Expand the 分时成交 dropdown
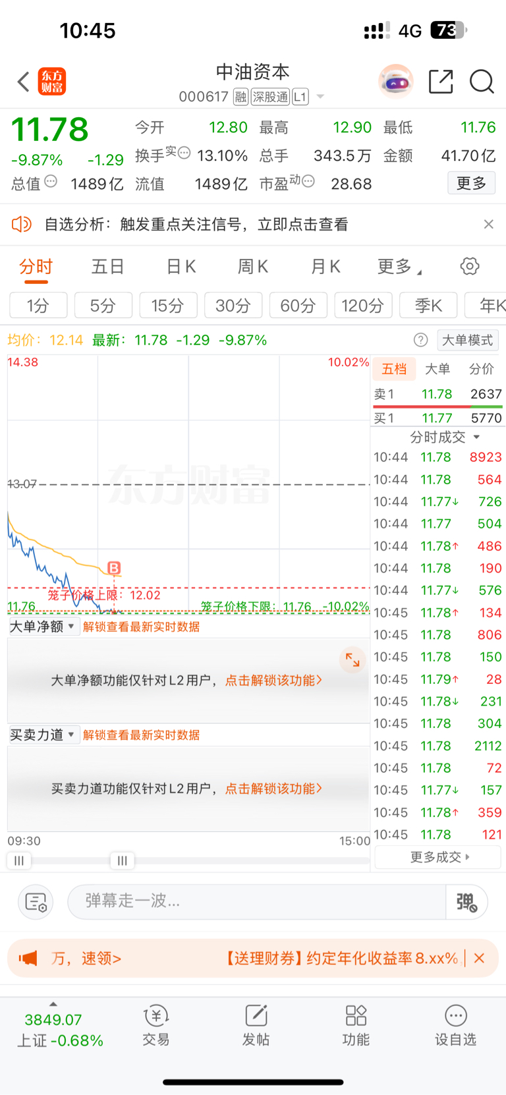The image size is (506, 1095). click(x=445, y=437)
